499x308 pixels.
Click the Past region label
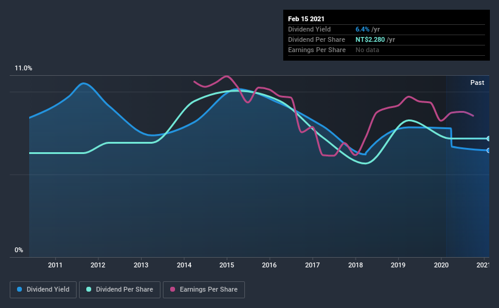click(477, 82)
